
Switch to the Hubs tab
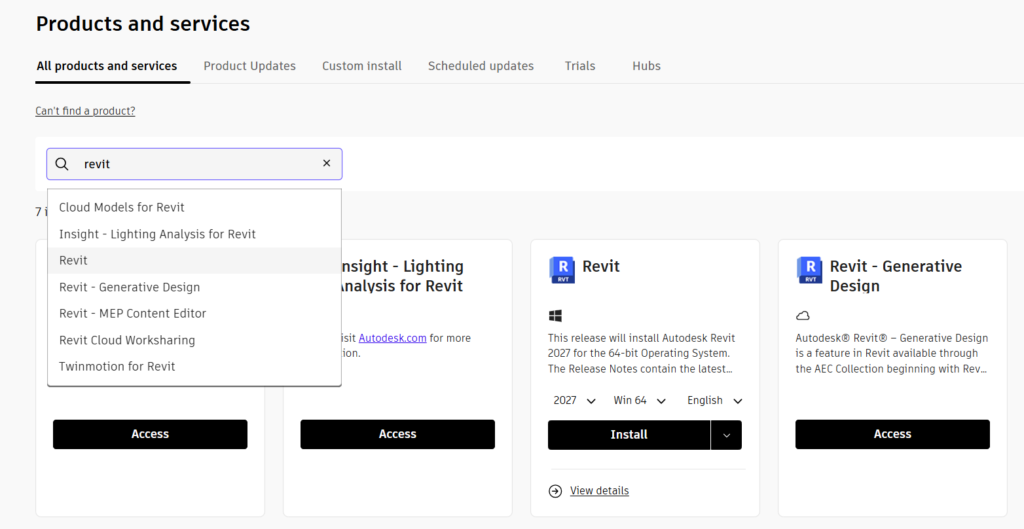[646, 66]
